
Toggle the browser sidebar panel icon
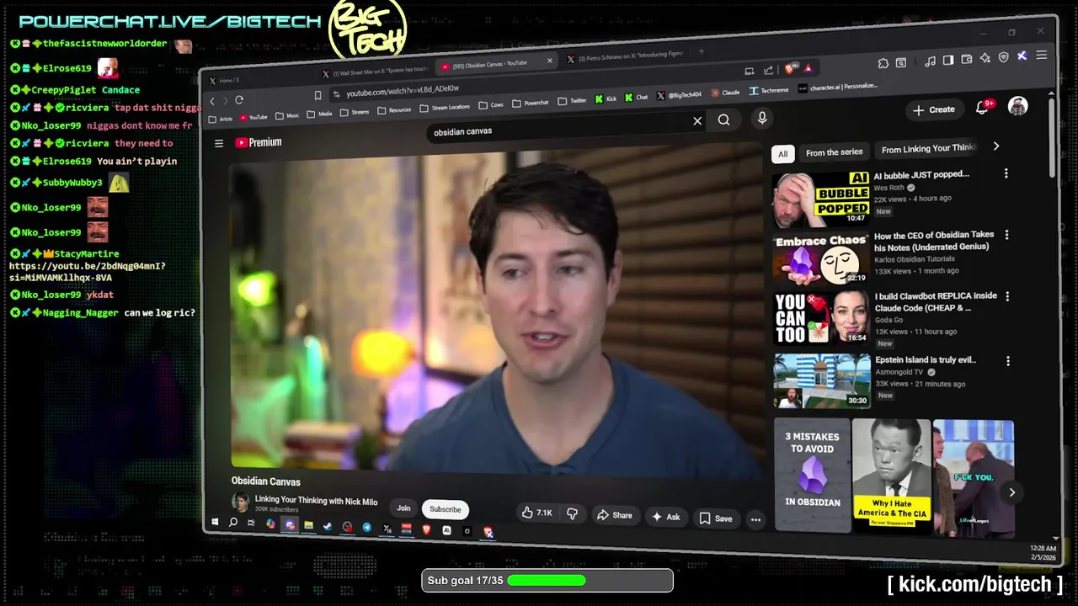pos(948,60)
